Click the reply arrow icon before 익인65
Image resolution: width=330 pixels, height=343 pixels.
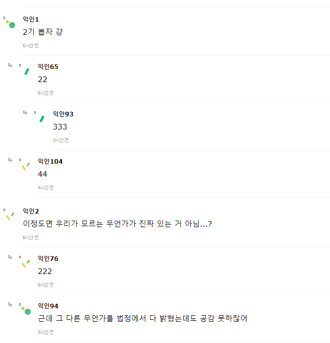pyautogui.click(x=10, y=65)
